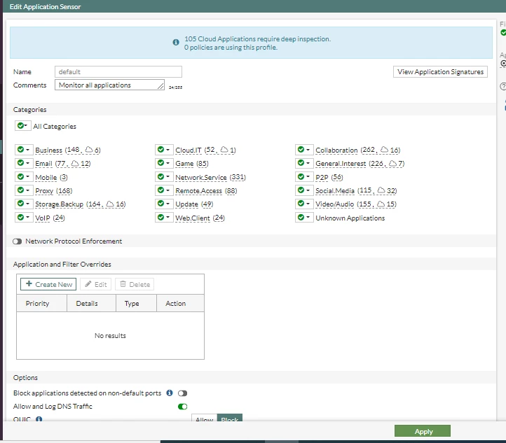Open action dropdown for Unknown Applications

(x=304, y=218)
